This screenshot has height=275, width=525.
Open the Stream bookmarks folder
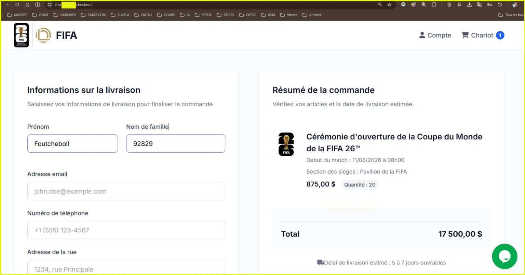[x=288, y=15]
